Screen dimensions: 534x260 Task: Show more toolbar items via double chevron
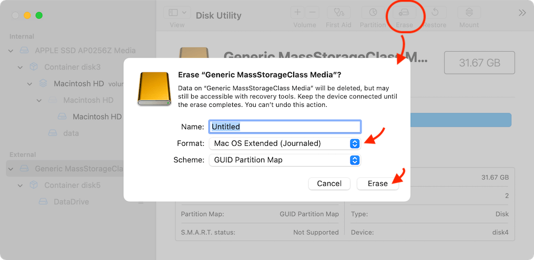pos(522,13)
